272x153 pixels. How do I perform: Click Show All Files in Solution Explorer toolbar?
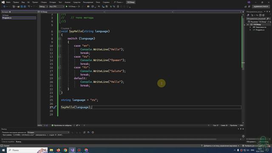tap(263, 15)
